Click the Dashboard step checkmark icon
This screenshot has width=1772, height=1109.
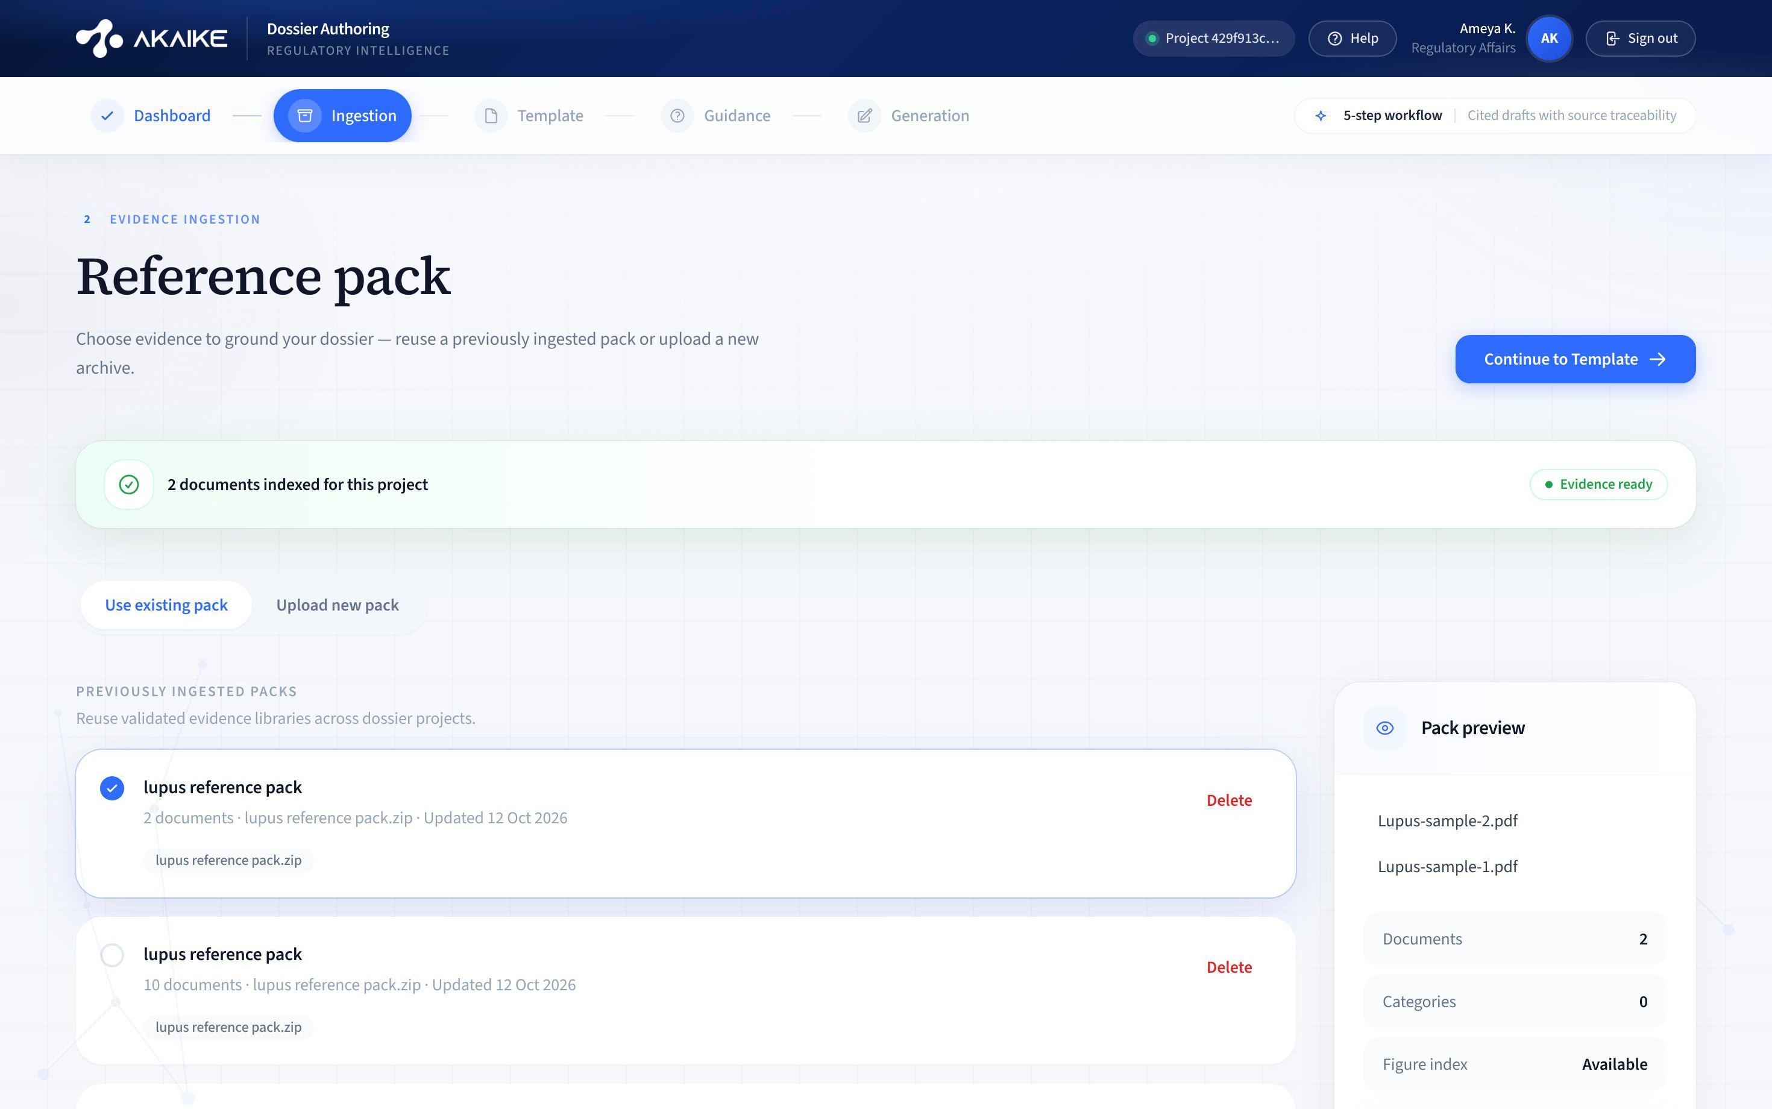107,116
